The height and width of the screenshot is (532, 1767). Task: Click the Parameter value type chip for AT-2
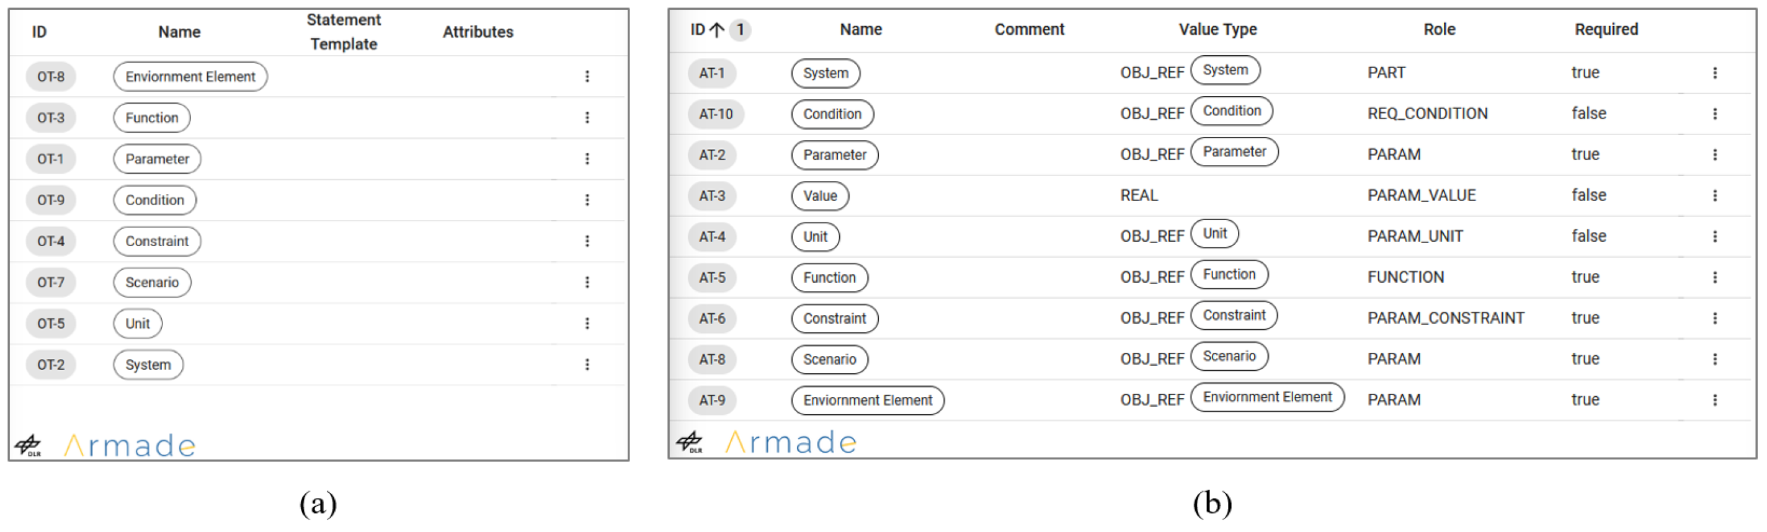tap(1234, 151)
